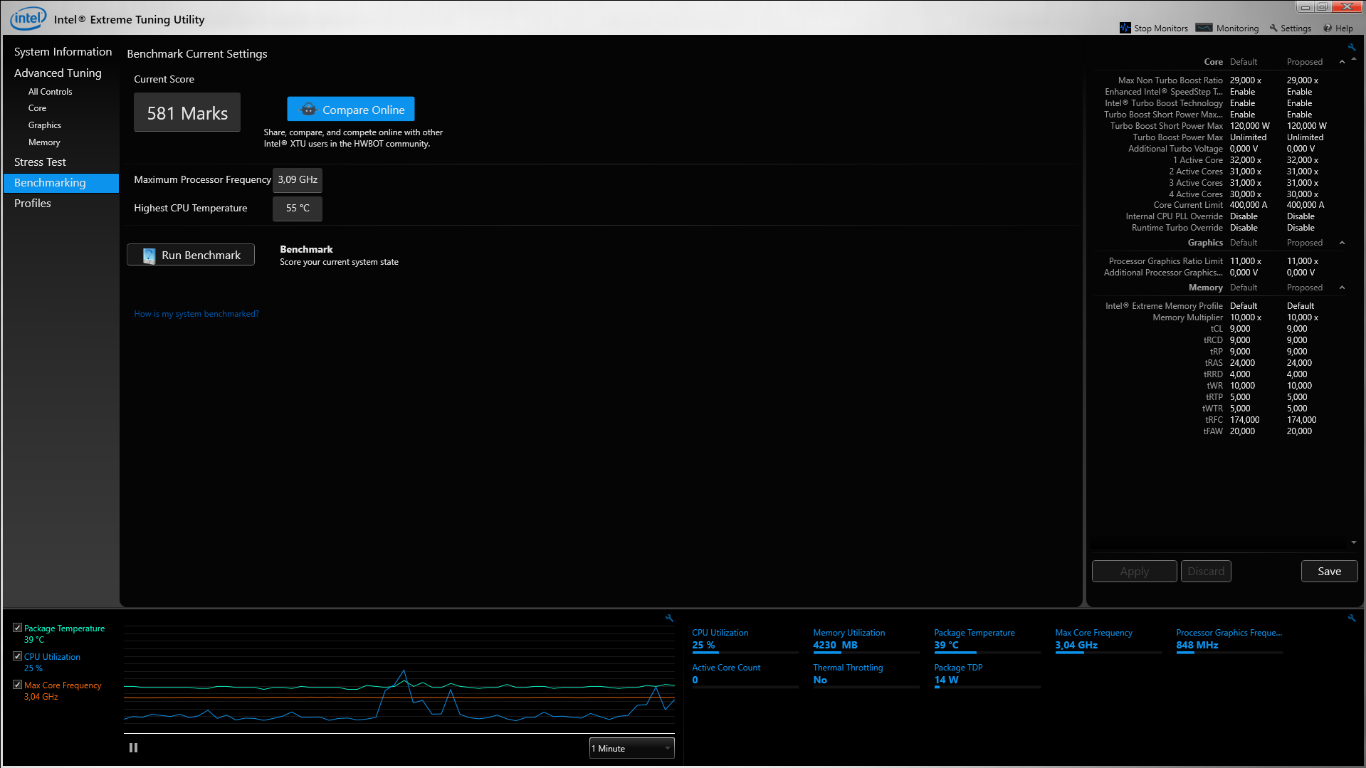Open the 1 Minute time range dropdown

(x=631, y=748)
